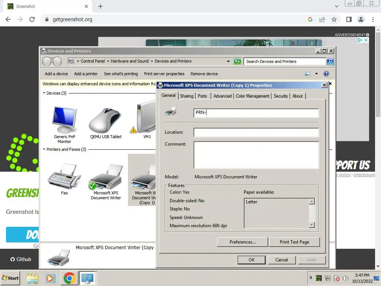
Task: Click the printer name field containing PRN-
Action: click(256, 113)
